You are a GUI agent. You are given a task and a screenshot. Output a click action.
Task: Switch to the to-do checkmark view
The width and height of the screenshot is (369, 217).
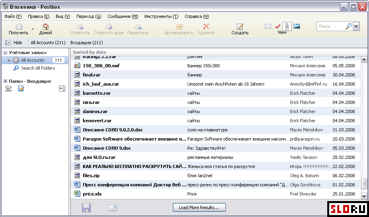pyautogui.click(x=278, y=26)
